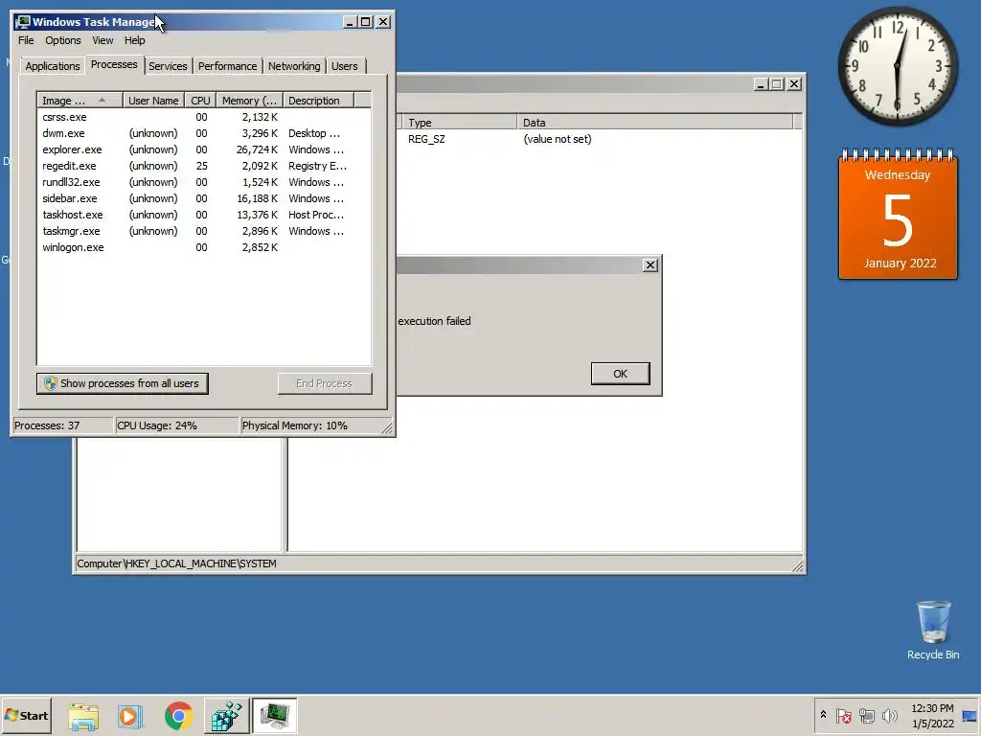Image resolution: width=981 pixels, height=736 pixels.
Task: Click the Processes: 37 status entry
Action: click(x=62, y=425)
